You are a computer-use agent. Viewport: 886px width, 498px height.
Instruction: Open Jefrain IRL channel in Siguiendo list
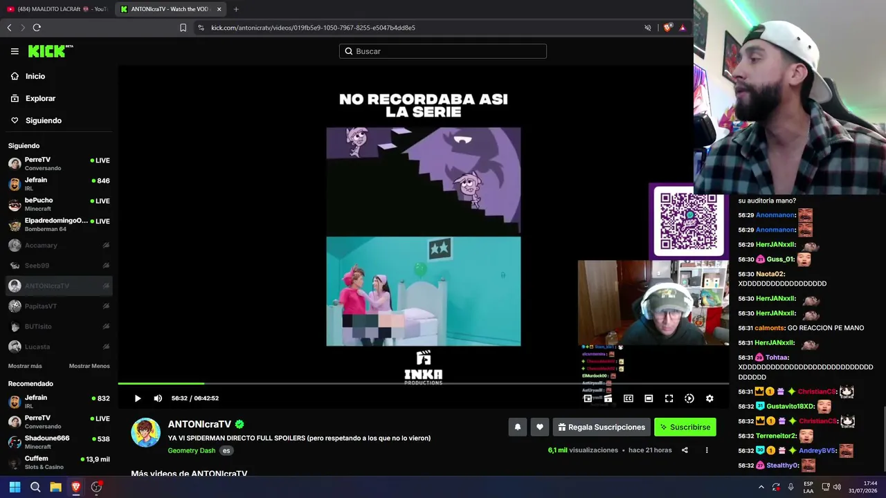coord(59,184)
